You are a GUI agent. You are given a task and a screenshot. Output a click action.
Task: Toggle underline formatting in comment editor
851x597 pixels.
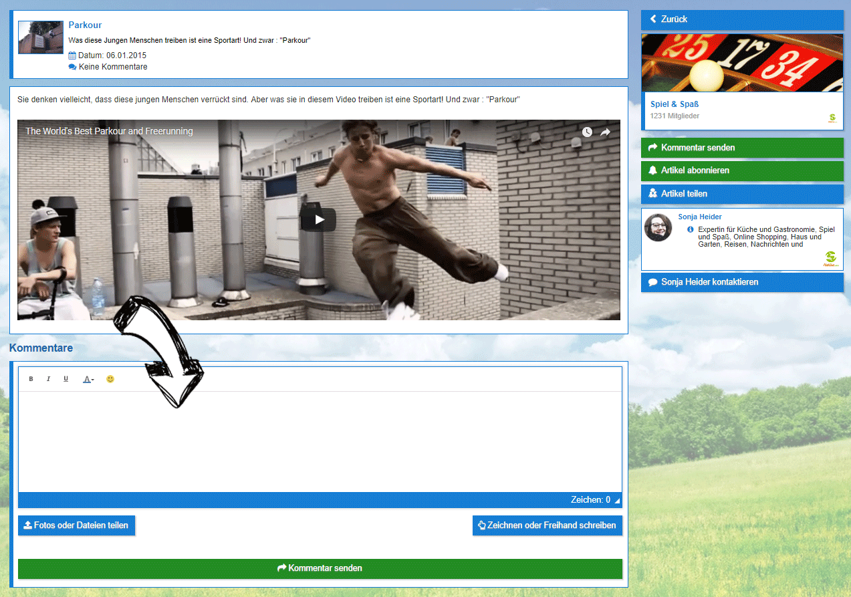[x=66, y=379]
